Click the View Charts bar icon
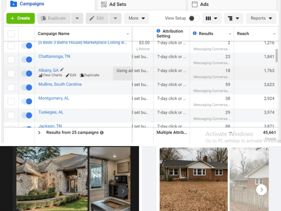Image resolution: width=281 pixels, height=211 pixels. point(40,75)
